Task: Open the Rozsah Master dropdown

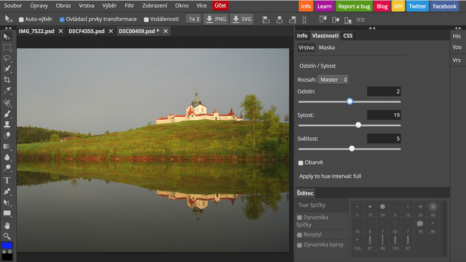Action: (x=333, y=80)
